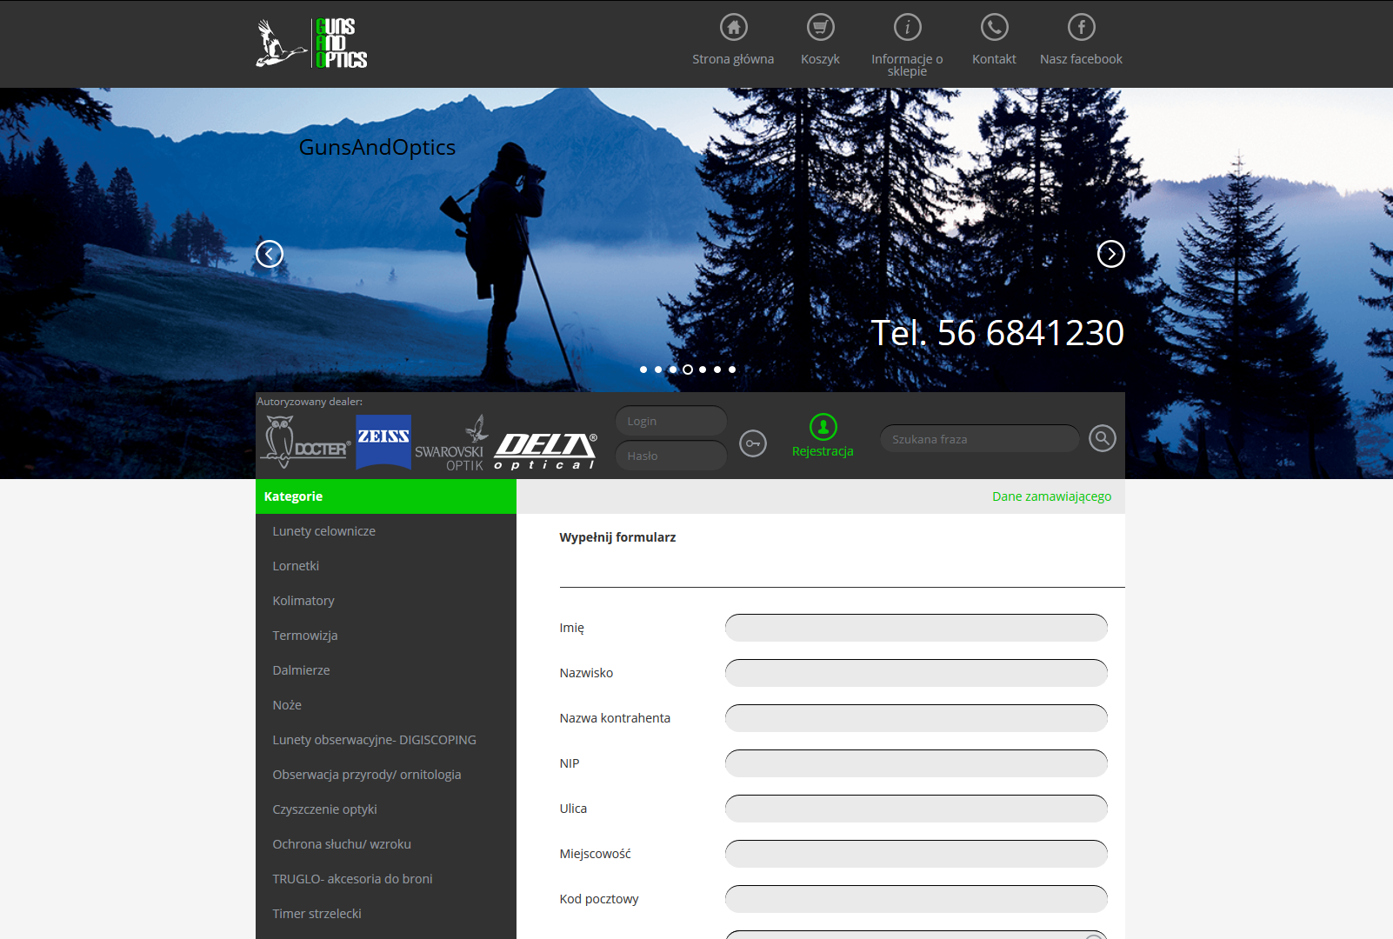Screen dimensions: 1393x939
Task: Click the Zeiss dealer logo
Action: coord(383,441)
